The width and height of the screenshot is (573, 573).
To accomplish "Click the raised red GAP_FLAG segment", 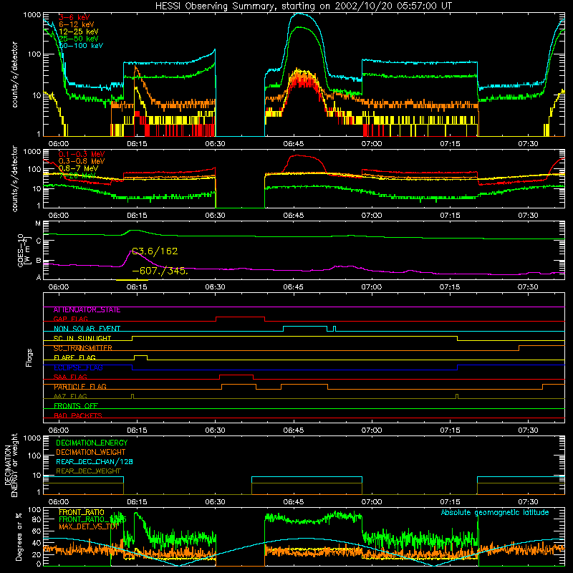I will [240, 317].
